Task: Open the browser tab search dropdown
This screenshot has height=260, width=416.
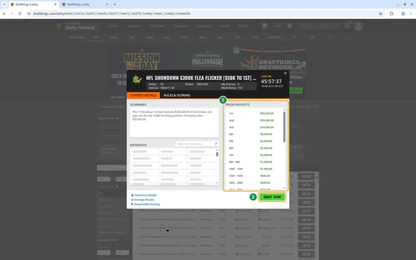Action: (x=4, y=5)
